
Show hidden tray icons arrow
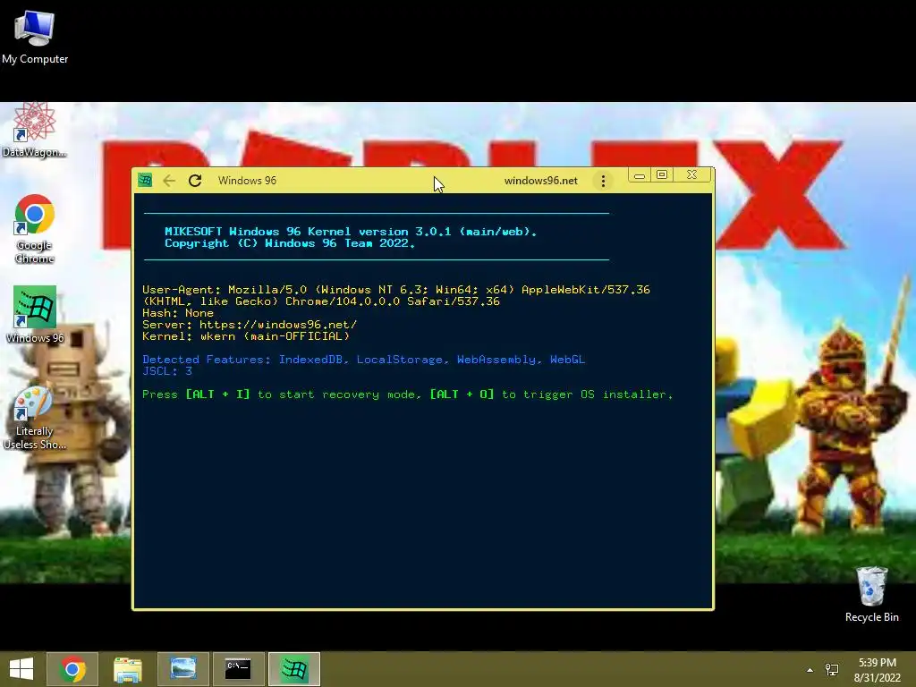tap(810, 670)
